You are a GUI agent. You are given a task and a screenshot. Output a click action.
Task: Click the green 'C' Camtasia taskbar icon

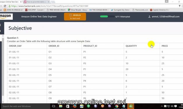click(x=130, y=106)
